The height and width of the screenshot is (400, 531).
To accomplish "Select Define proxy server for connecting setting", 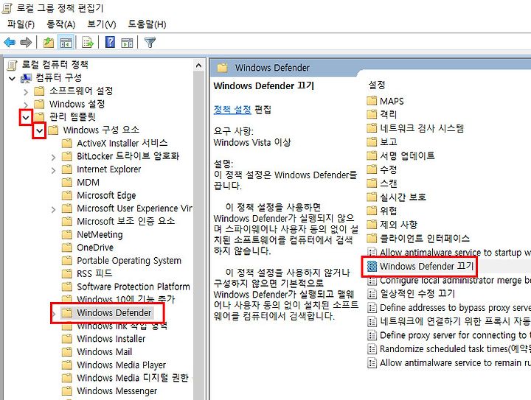I will (x=449, y=335).
